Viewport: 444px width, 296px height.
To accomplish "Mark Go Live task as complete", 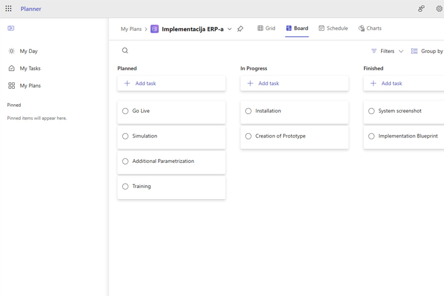I will [x=125, y=111].
